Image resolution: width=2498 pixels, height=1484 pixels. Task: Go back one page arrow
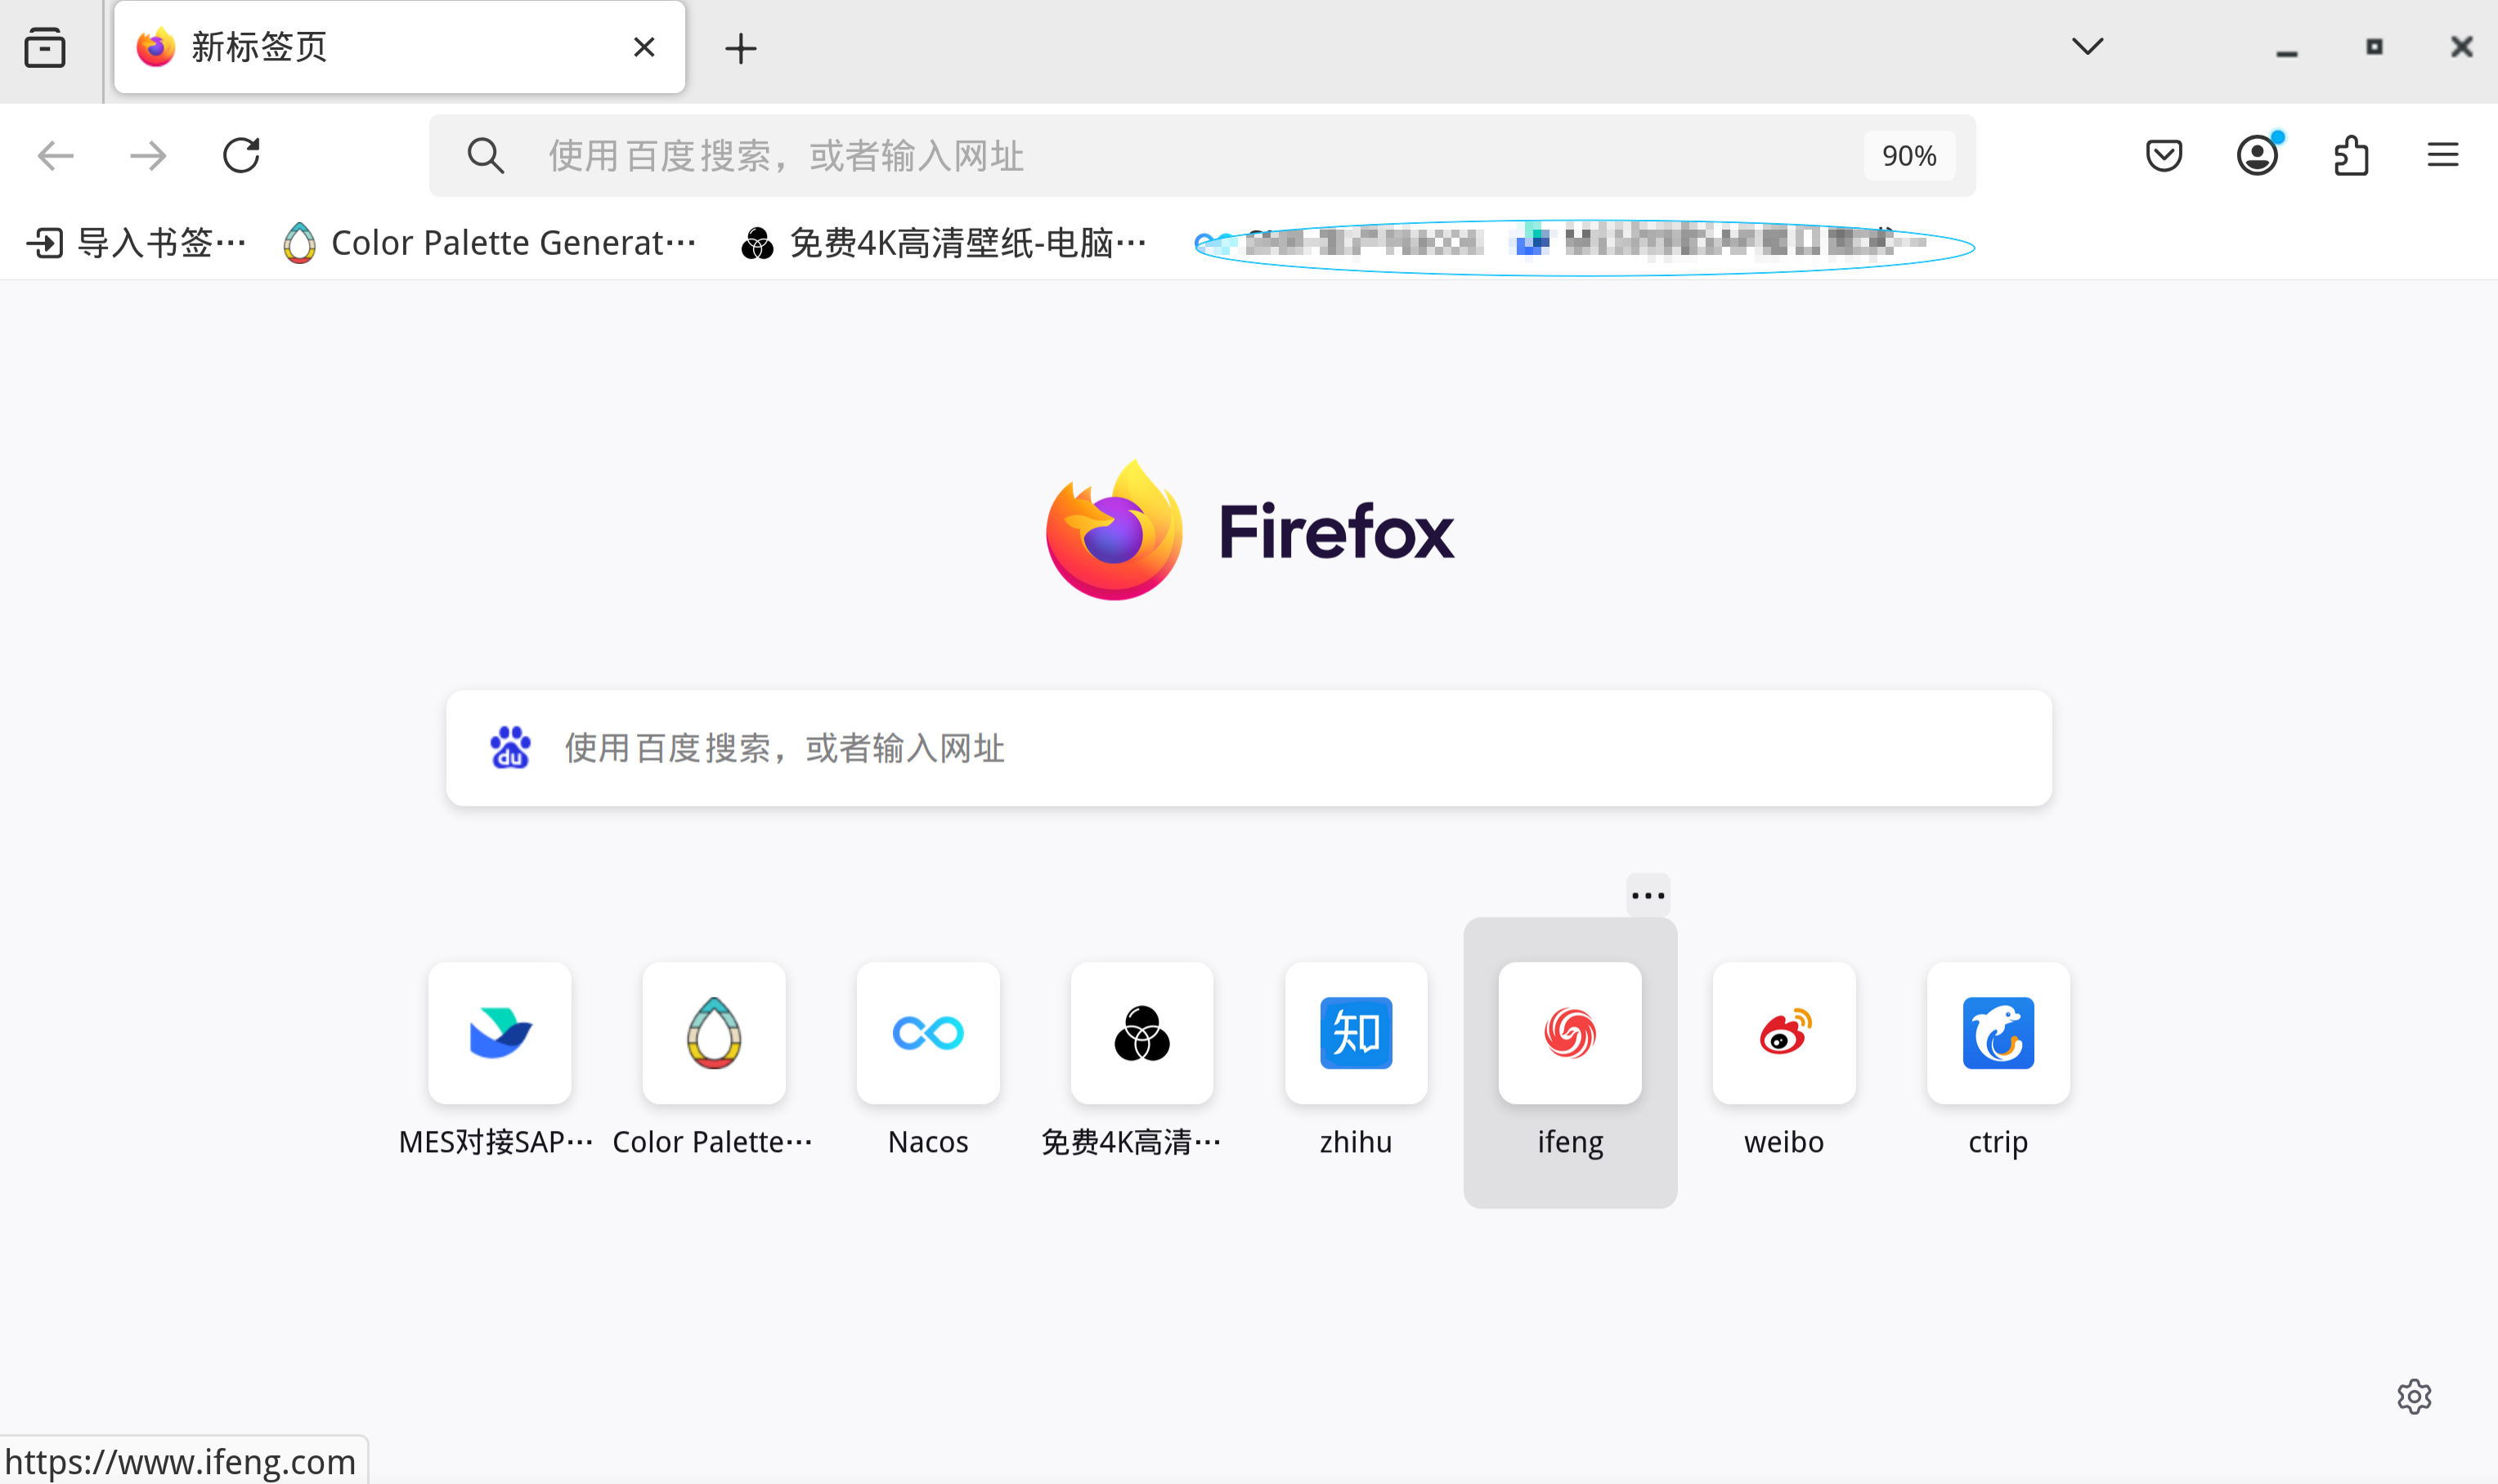tap(55, 155)
